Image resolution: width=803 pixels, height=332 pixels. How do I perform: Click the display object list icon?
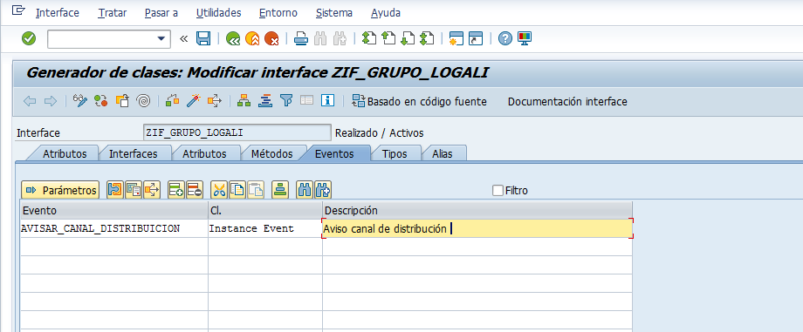point(264,101)
